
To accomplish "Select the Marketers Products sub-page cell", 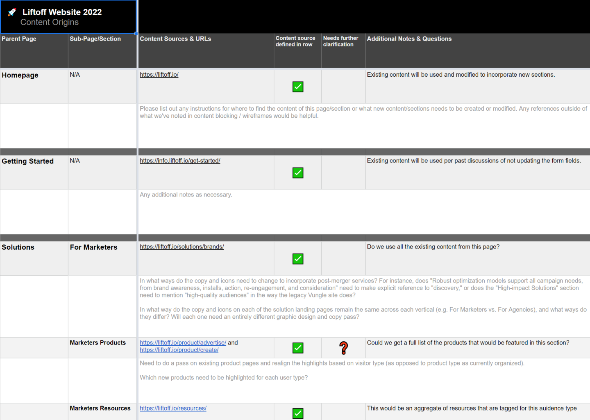I will pos(102,348).
